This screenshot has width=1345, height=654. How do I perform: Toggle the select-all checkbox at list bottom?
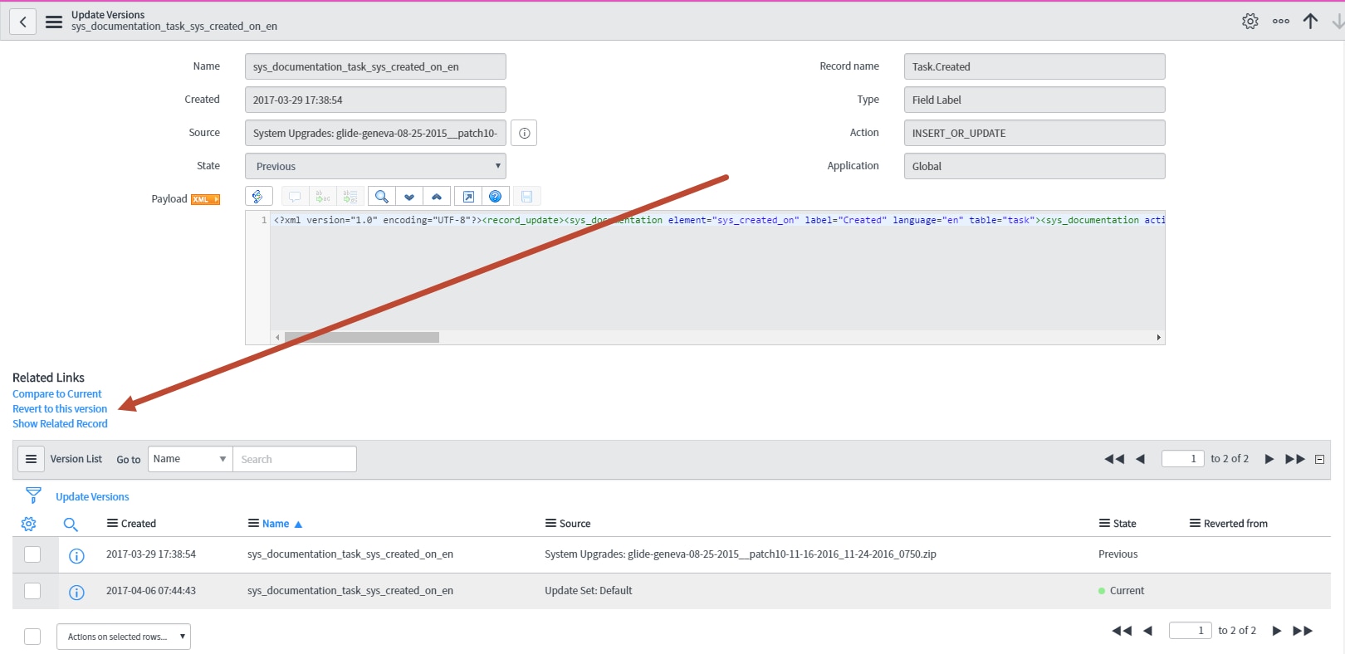(32, 637)
